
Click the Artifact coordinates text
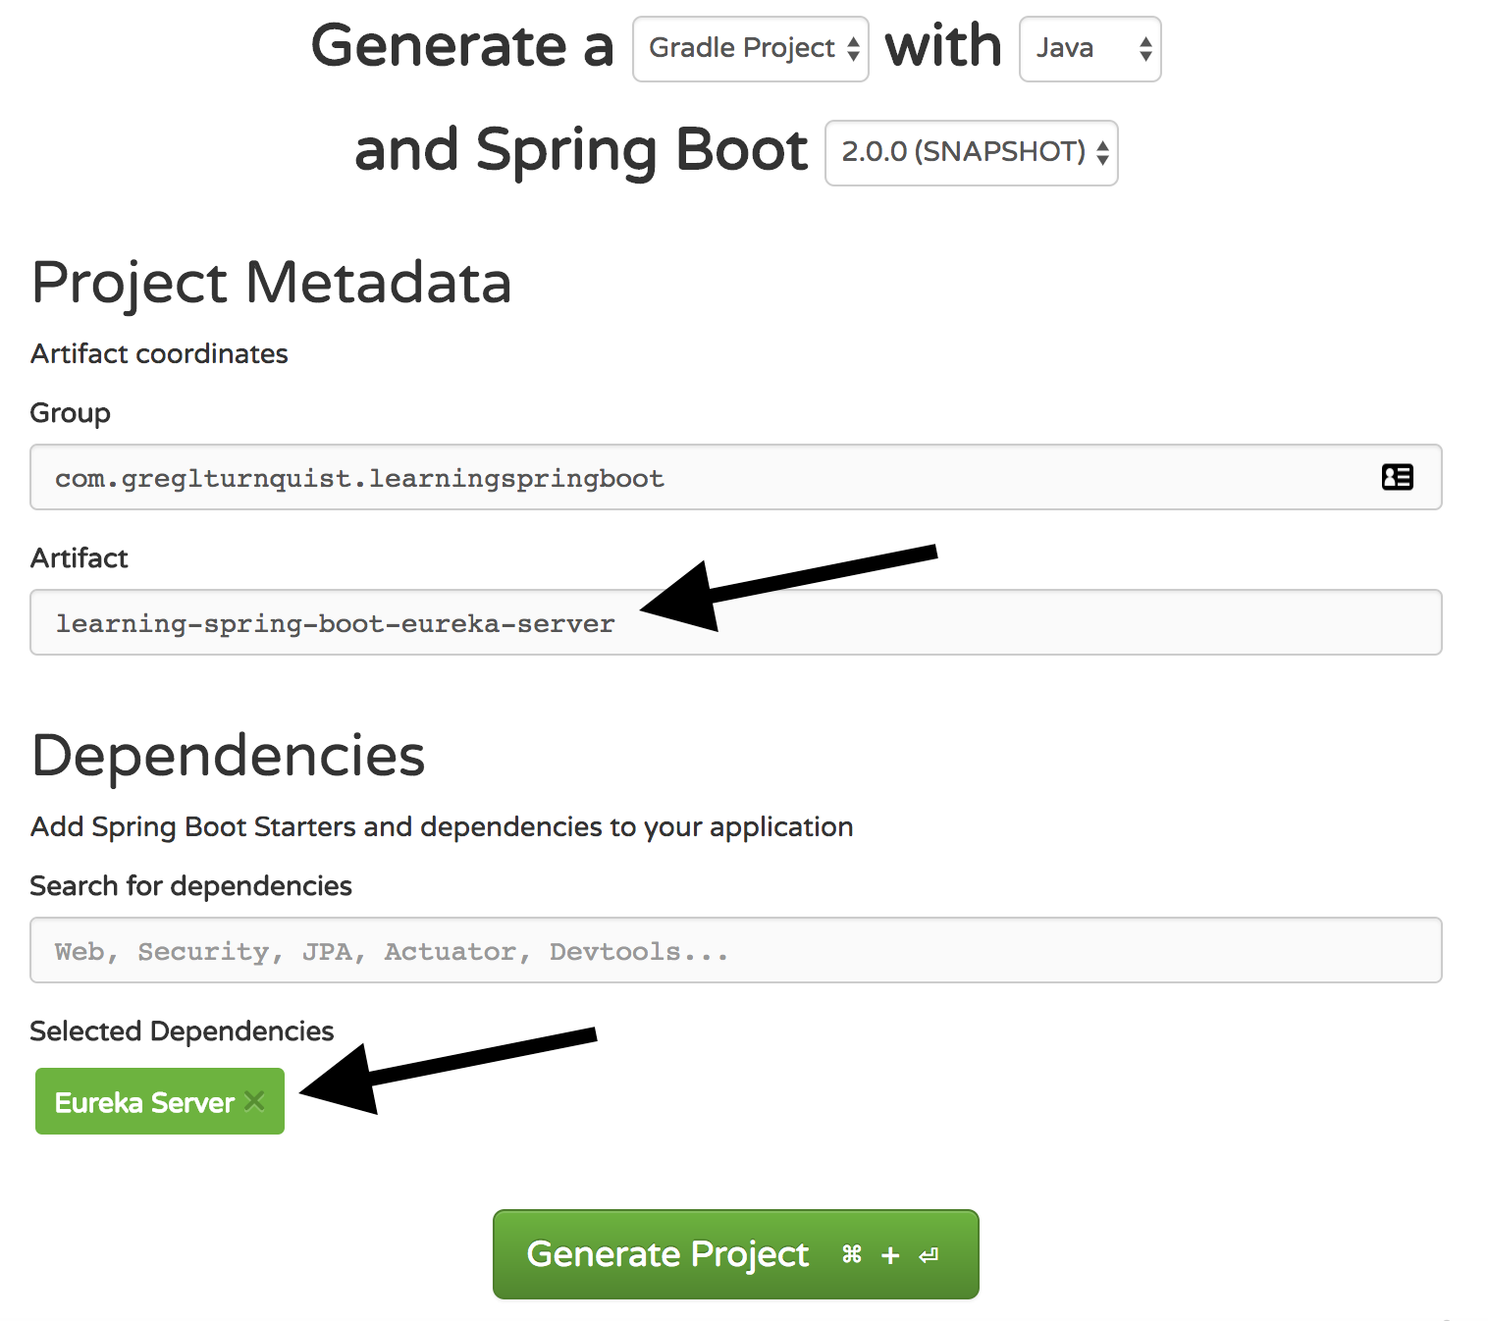pyautogui.click(x=159, y=353)
